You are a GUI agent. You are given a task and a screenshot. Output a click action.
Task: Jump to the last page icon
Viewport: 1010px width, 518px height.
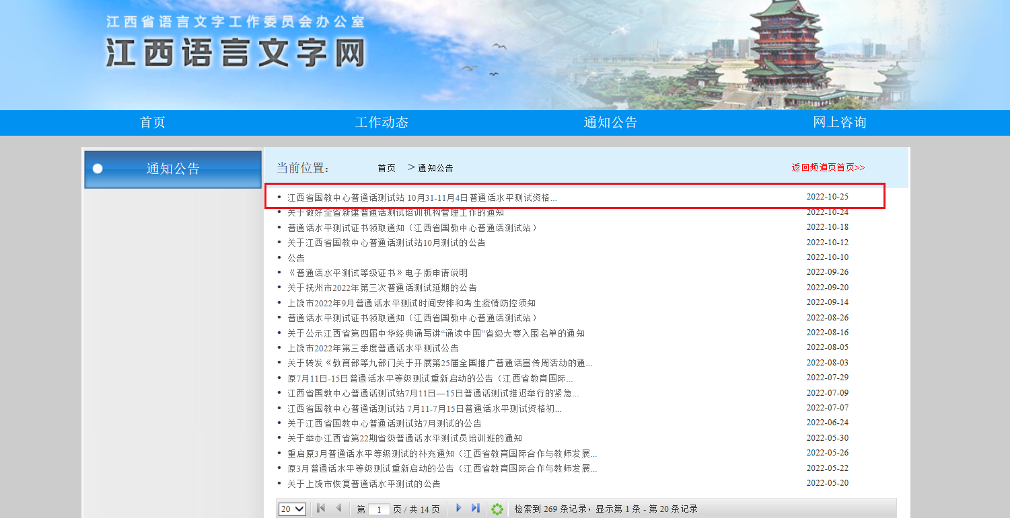click(x=476, y=509)
